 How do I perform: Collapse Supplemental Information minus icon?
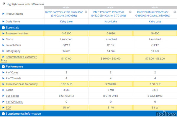coord(3,114)
